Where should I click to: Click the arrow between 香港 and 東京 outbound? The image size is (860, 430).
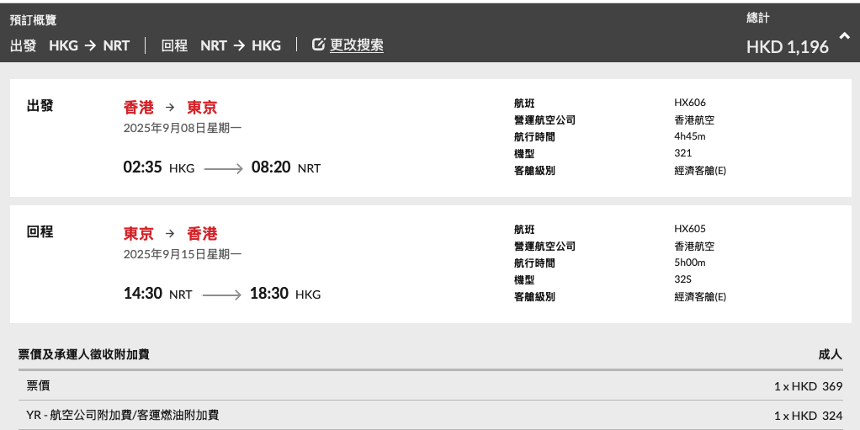click(x=170, y=108)
